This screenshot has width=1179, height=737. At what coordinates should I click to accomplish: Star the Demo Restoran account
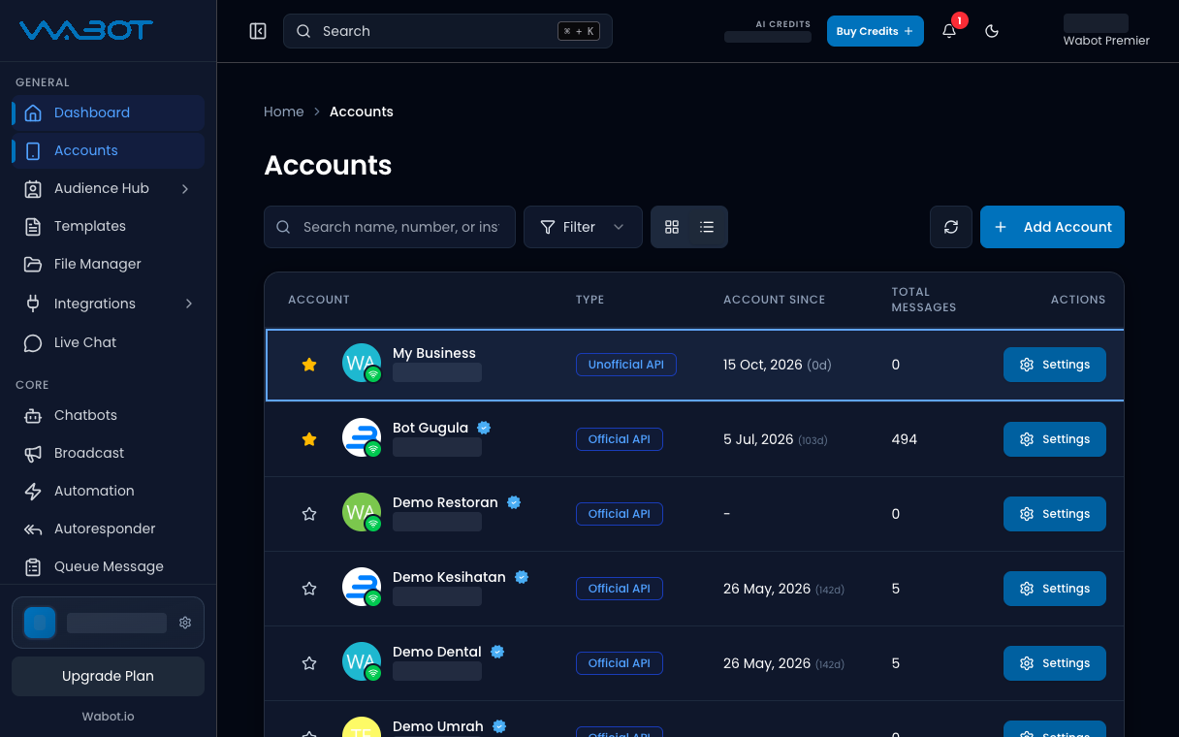coord(309,514)
